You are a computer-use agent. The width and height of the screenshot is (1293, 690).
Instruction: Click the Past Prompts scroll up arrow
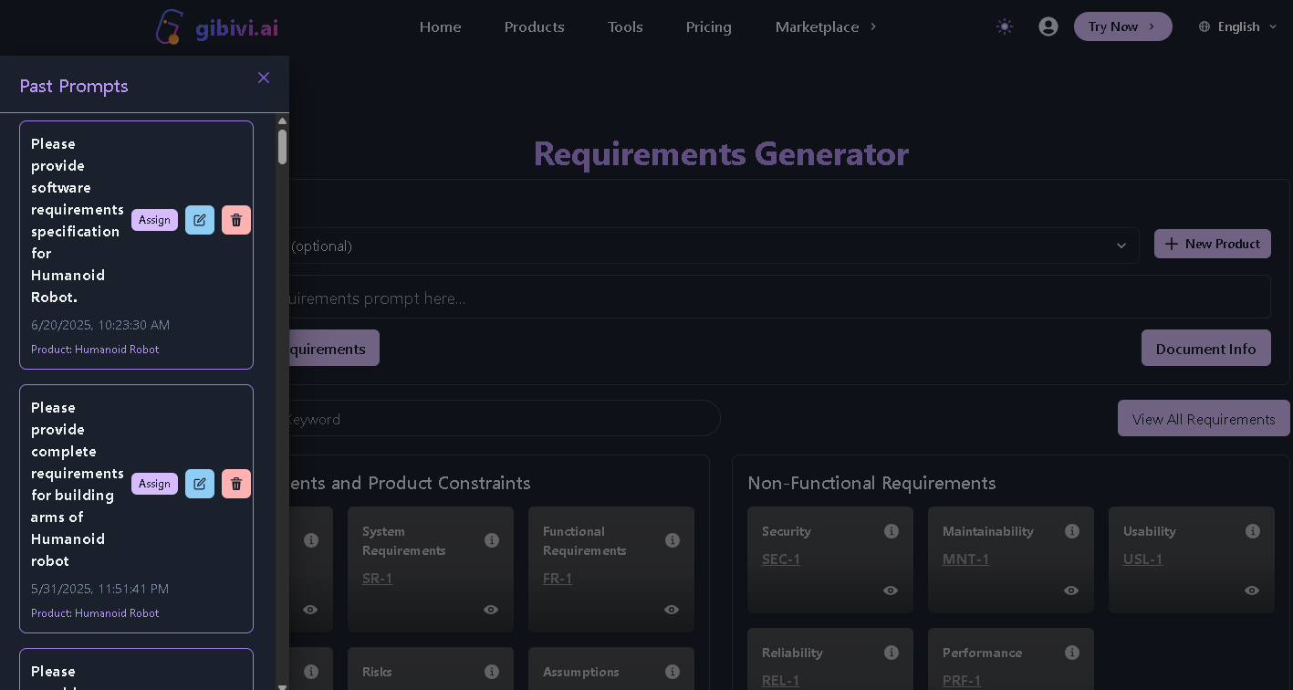(283, 120)
